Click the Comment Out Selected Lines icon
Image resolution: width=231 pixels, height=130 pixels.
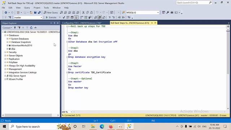(x=109, y=17)
